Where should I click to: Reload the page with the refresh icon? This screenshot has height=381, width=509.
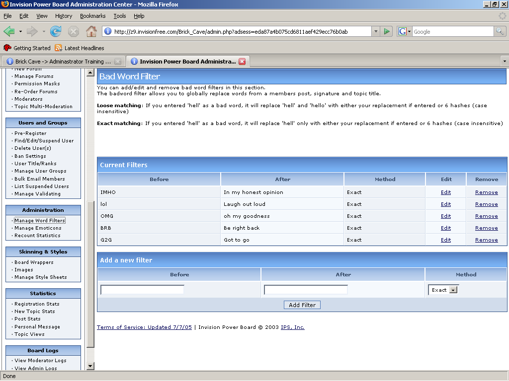pos(56,31)
